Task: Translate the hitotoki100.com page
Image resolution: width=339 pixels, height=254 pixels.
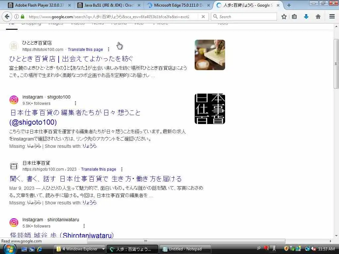Action: coord(85,50)
